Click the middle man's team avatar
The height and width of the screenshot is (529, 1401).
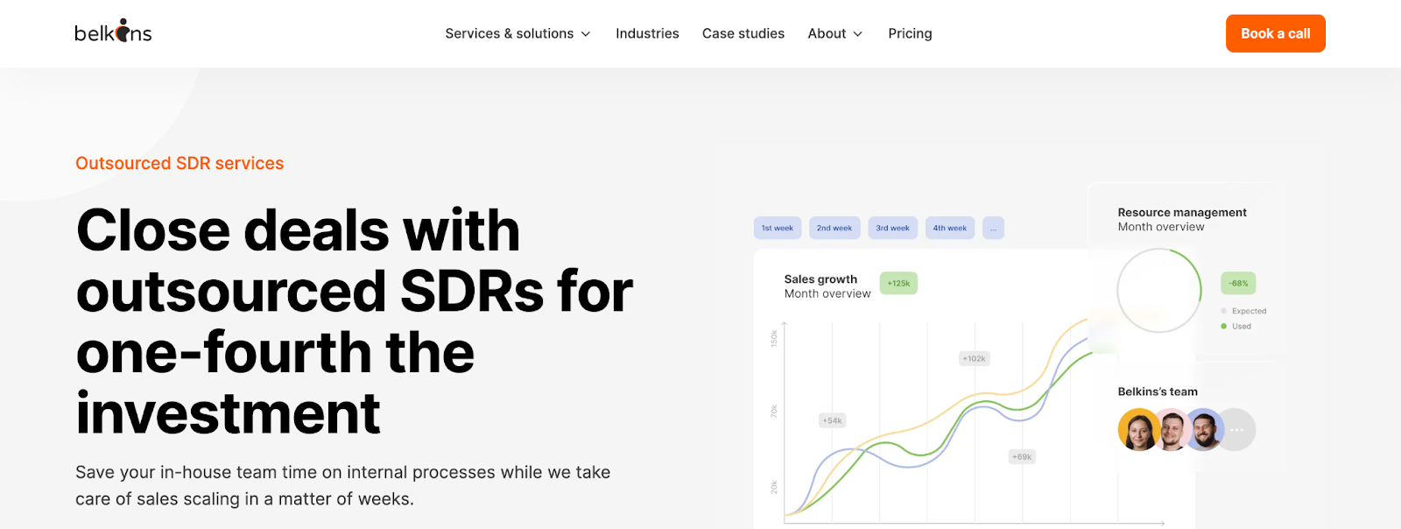tap(1172, 429)
